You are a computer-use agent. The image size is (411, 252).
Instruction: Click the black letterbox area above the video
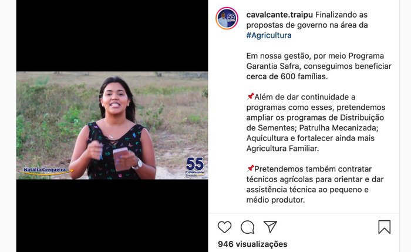112,36
